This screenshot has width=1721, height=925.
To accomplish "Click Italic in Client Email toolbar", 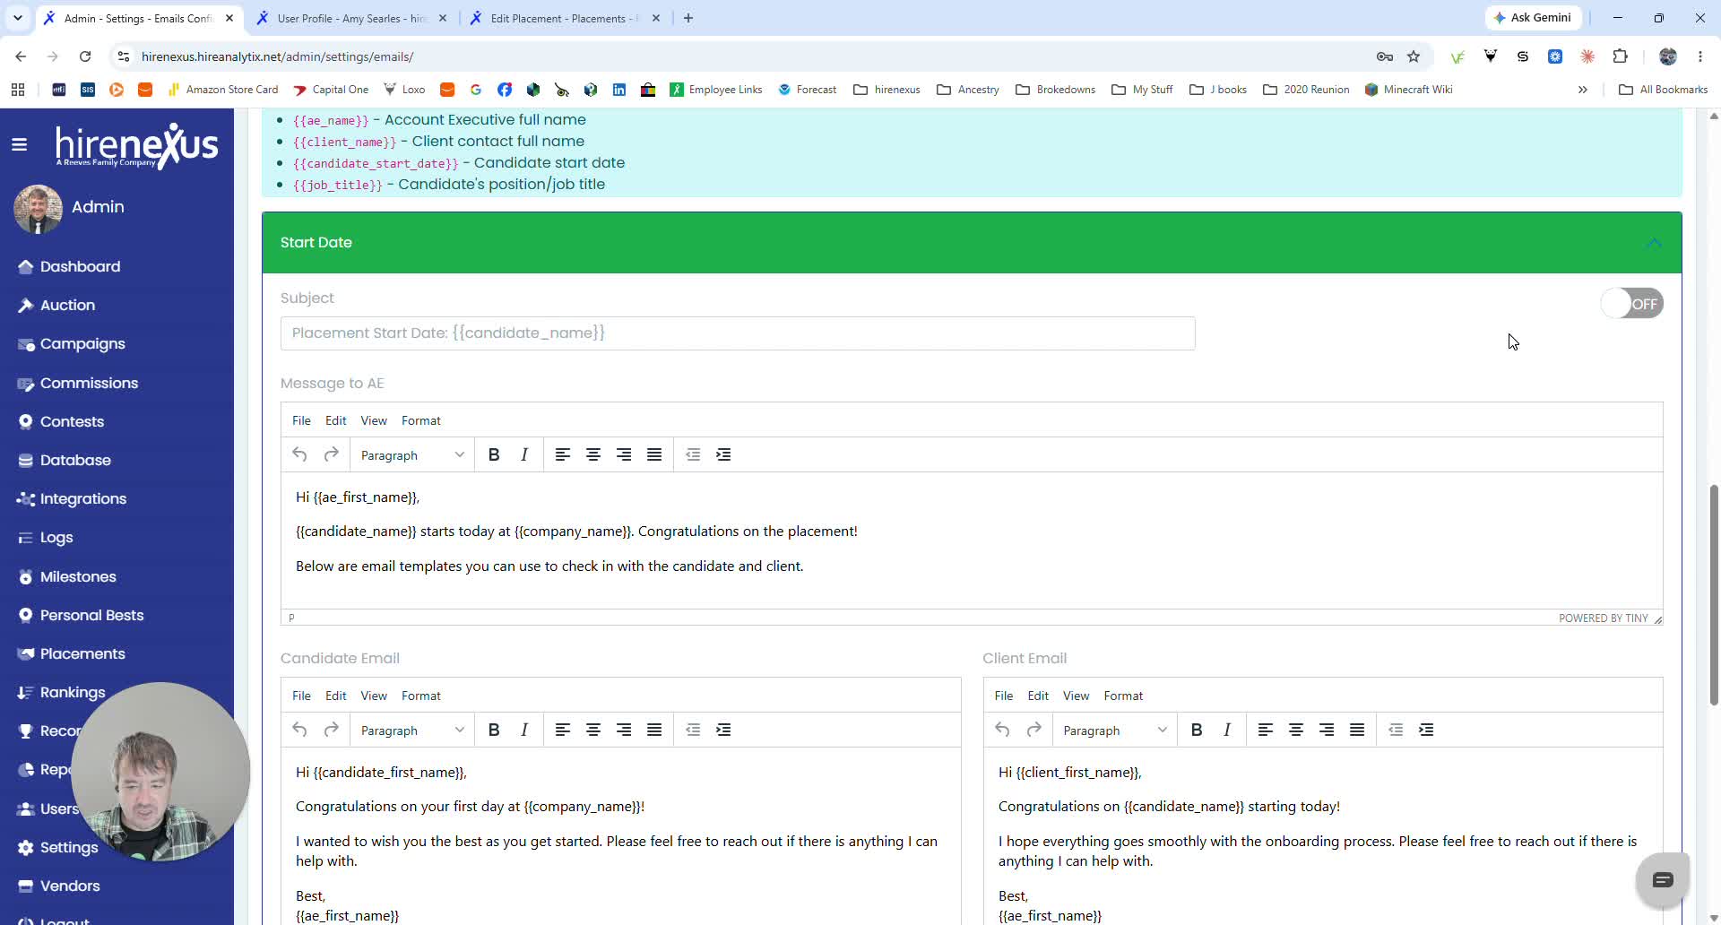I will click(x=1227, y=730).
